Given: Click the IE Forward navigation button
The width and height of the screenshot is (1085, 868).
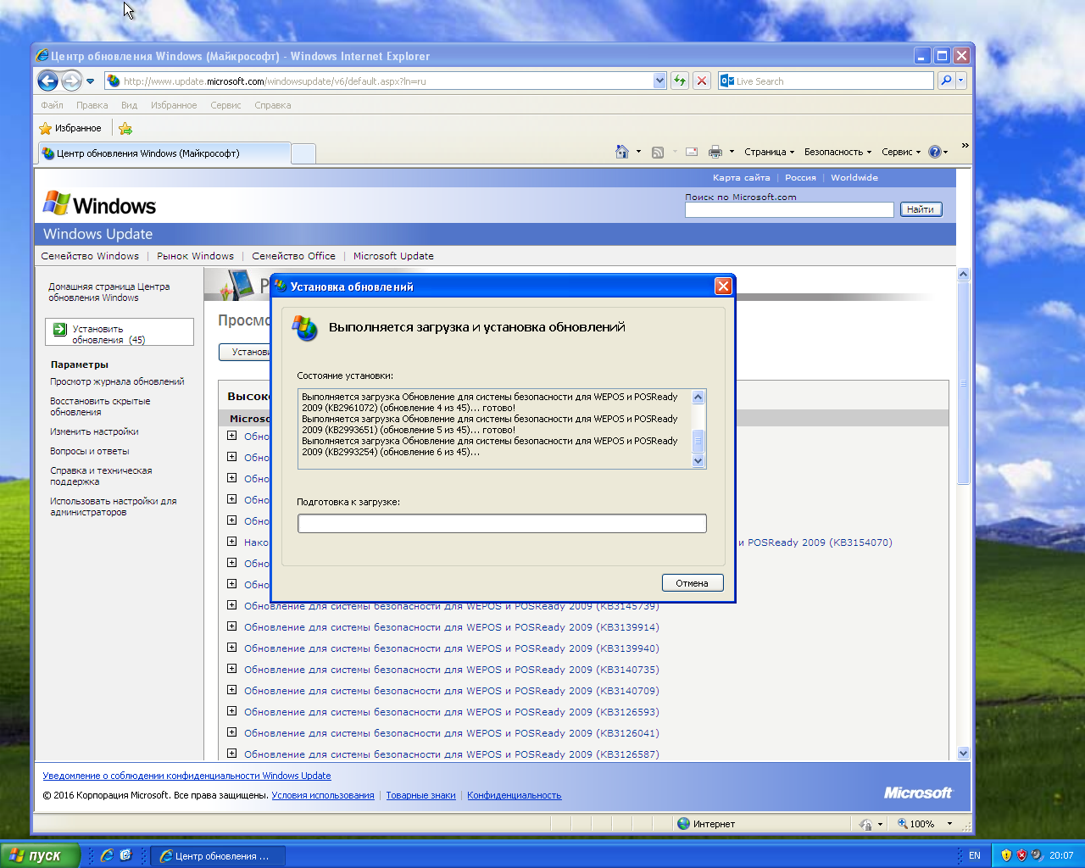Looking at the screenshot, I should tap(72, 81).
